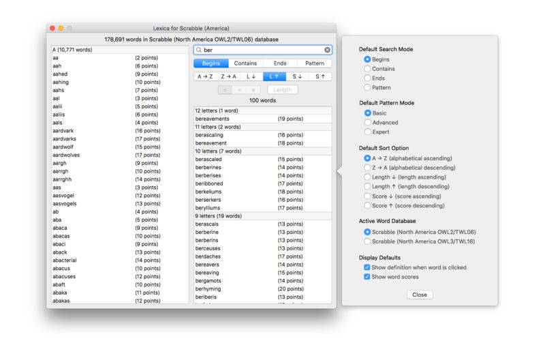The height and width of the screenshot is (341, 545).
Task: Sort results A → Z in the segmented control
Action: click(205, 76)
